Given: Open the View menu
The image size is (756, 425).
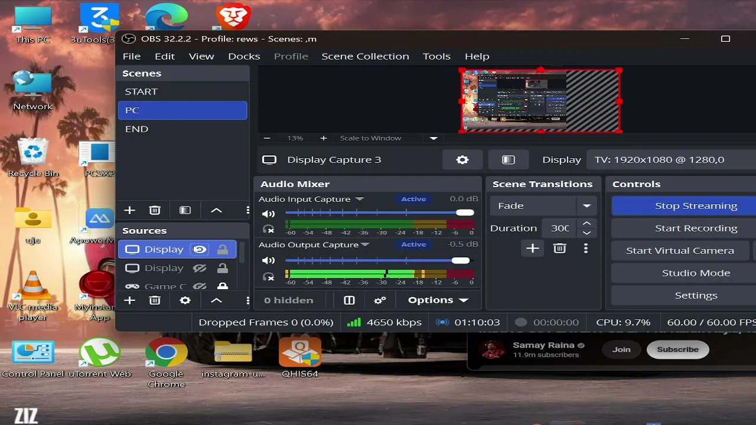Looking at the screenshot, I should point(201,56).
